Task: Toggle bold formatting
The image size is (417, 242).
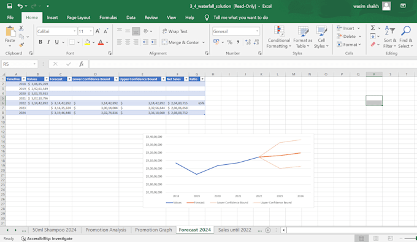Action: (x=40, y=42)
